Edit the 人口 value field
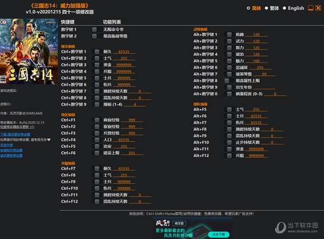Screen dimensions: 324x239 point(124,139)
